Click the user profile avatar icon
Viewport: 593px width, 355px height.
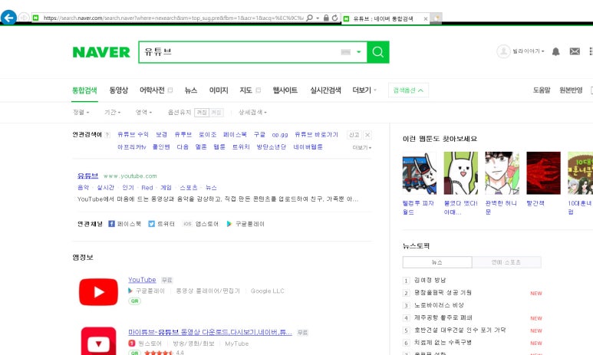pos(503,51)
